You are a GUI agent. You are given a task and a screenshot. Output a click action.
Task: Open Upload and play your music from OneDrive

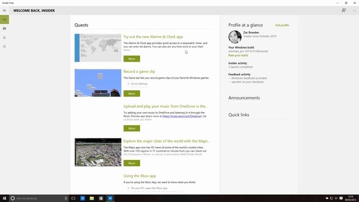(166, 106)
